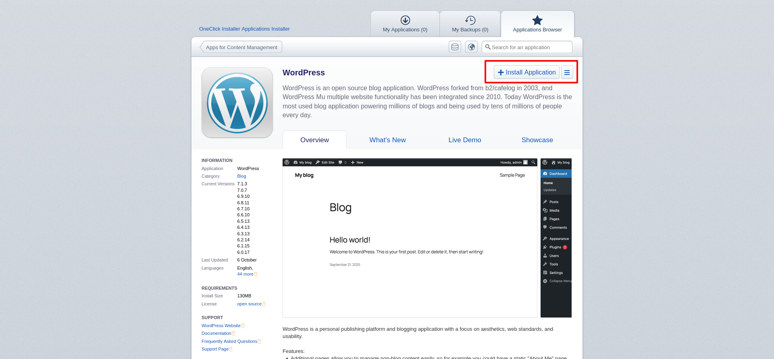Viewport: 774px width, 359px height.
Task: Select the Live Demo tab
Action: (x=465, y=140)
